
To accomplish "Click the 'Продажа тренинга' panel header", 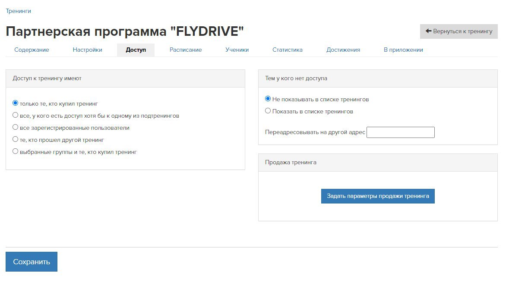I will pyautogui.click(x=378, y=163).
